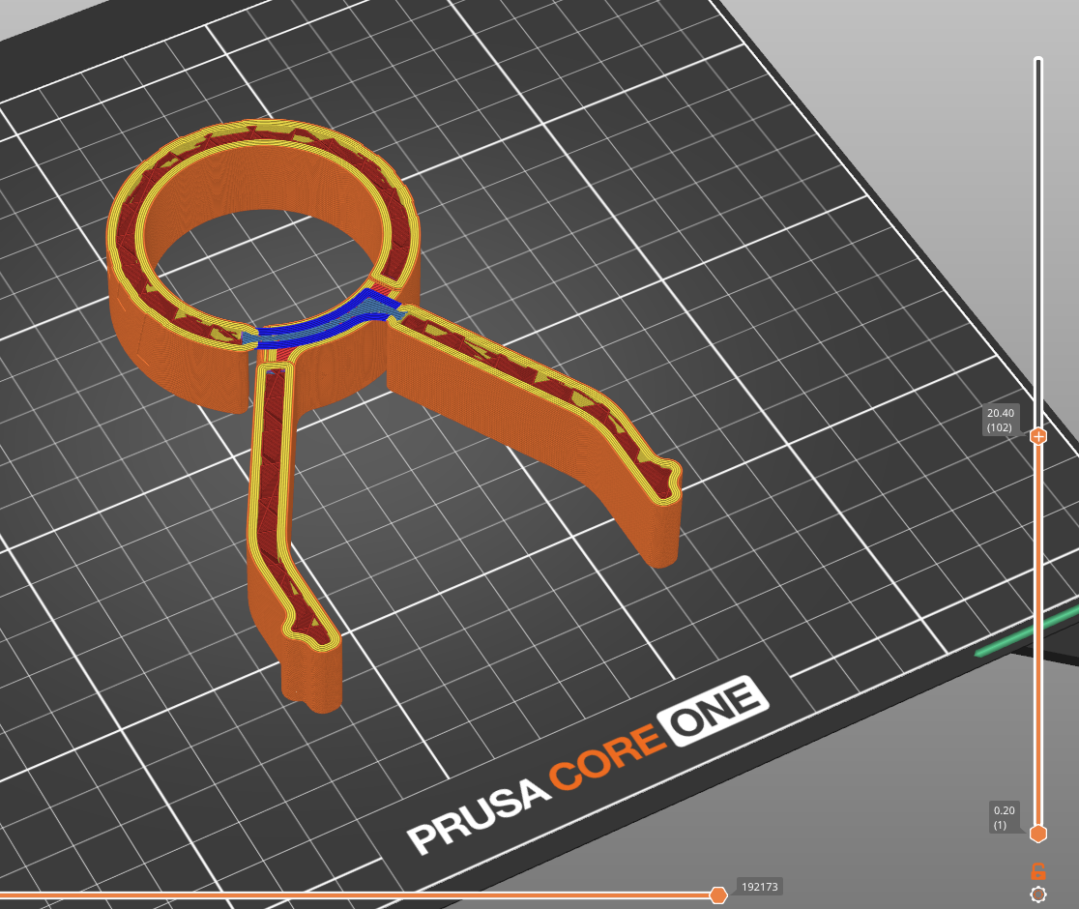The width and height of the screenshot is (1079, 909).
Task: Click the lower layer slider handle at 0.20
Action: tap(1038, 834)
